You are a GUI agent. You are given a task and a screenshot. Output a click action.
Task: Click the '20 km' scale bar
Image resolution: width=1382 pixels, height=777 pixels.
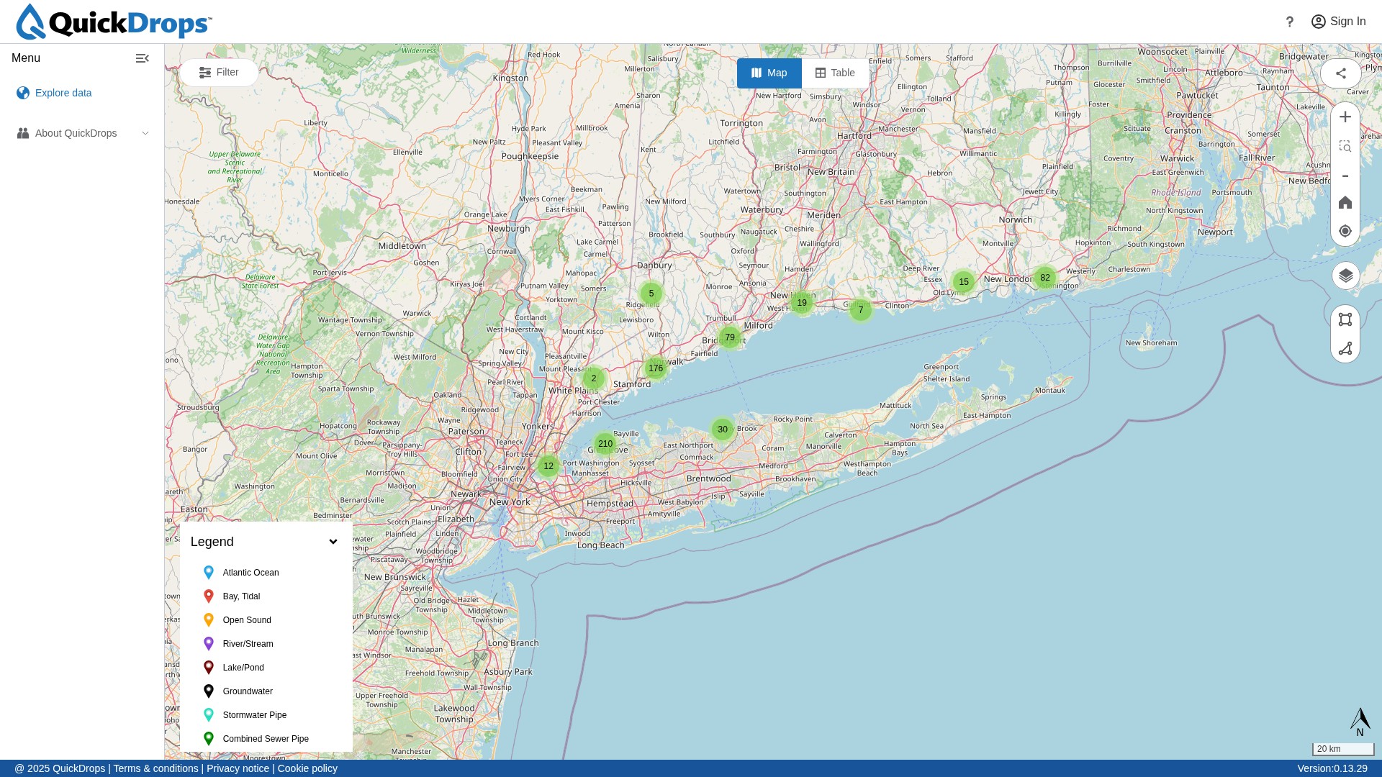1343,749
